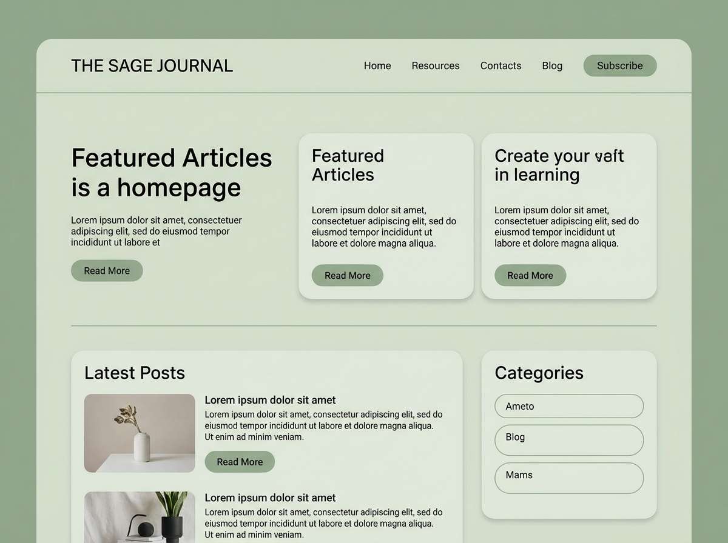The image size is (728, 543).
Task: Click Read More under the homepage headline
Action: (x=107, y=270)
